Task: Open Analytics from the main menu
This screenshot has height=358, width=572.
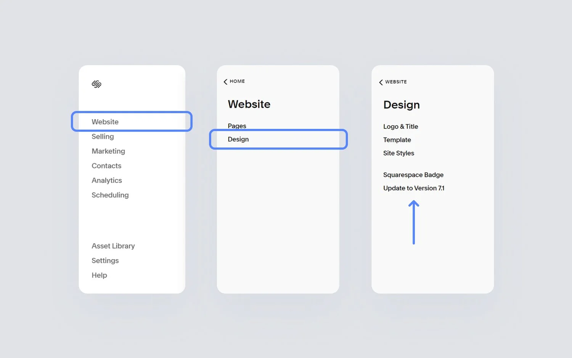Action: 107,180
